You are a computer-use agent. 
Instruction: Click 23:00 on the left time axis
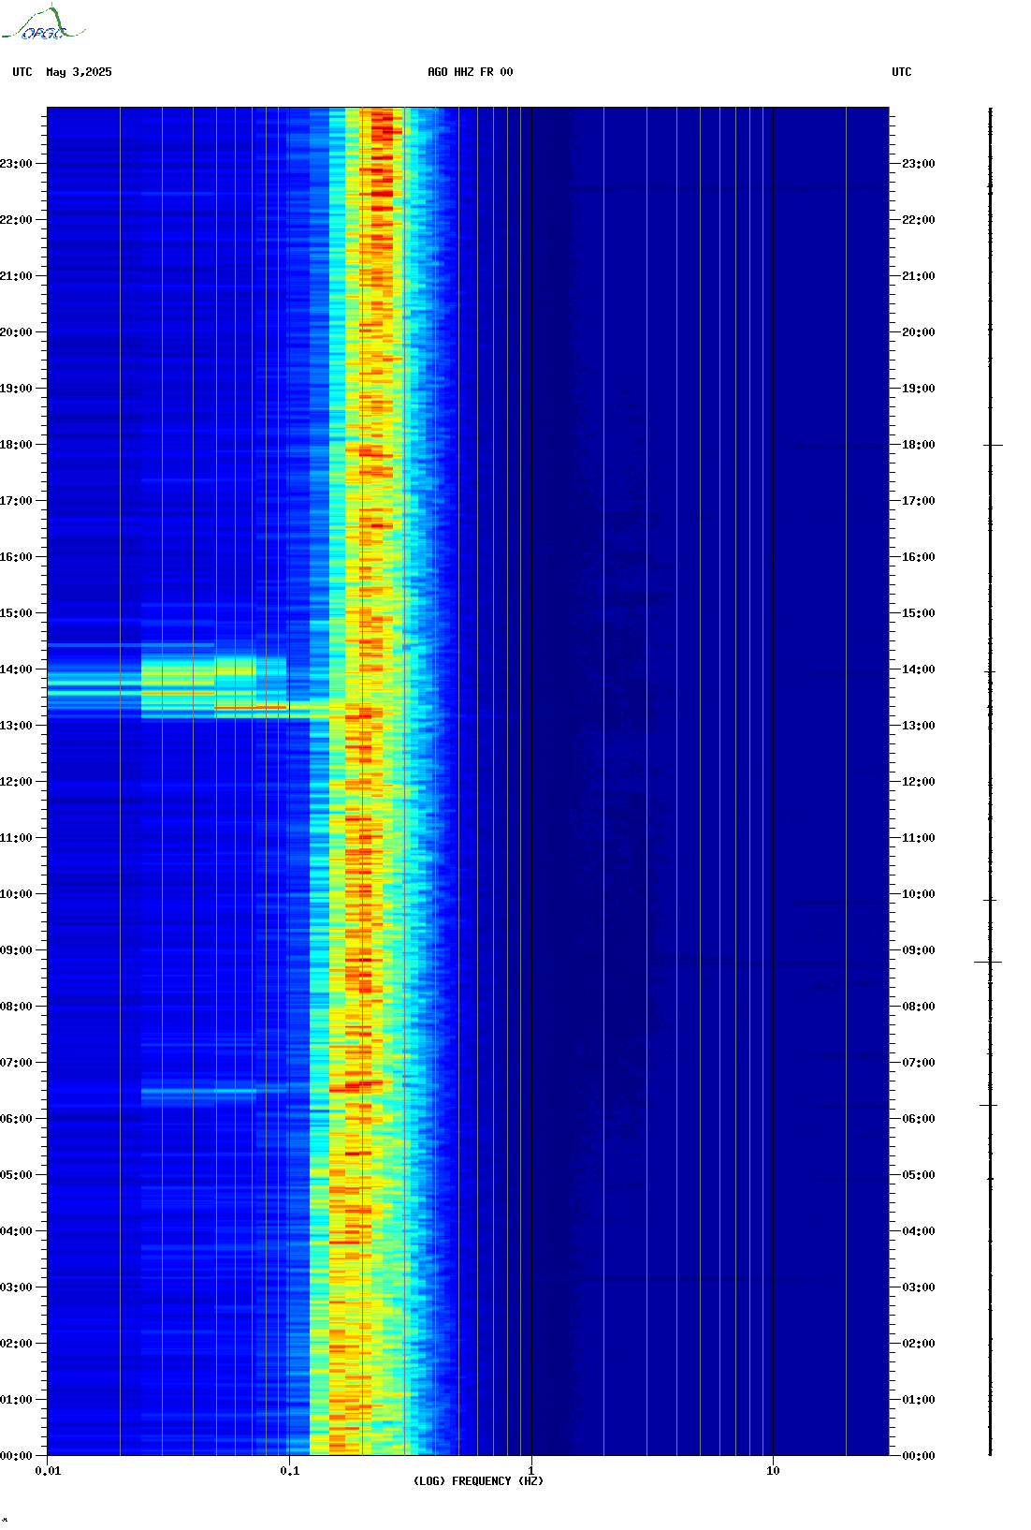pos(16,164)
